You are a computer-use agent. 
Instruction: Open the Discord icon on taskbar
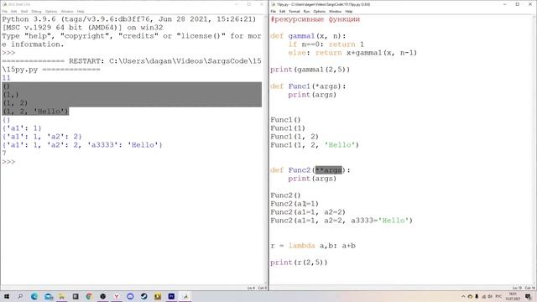coord(130,296)
